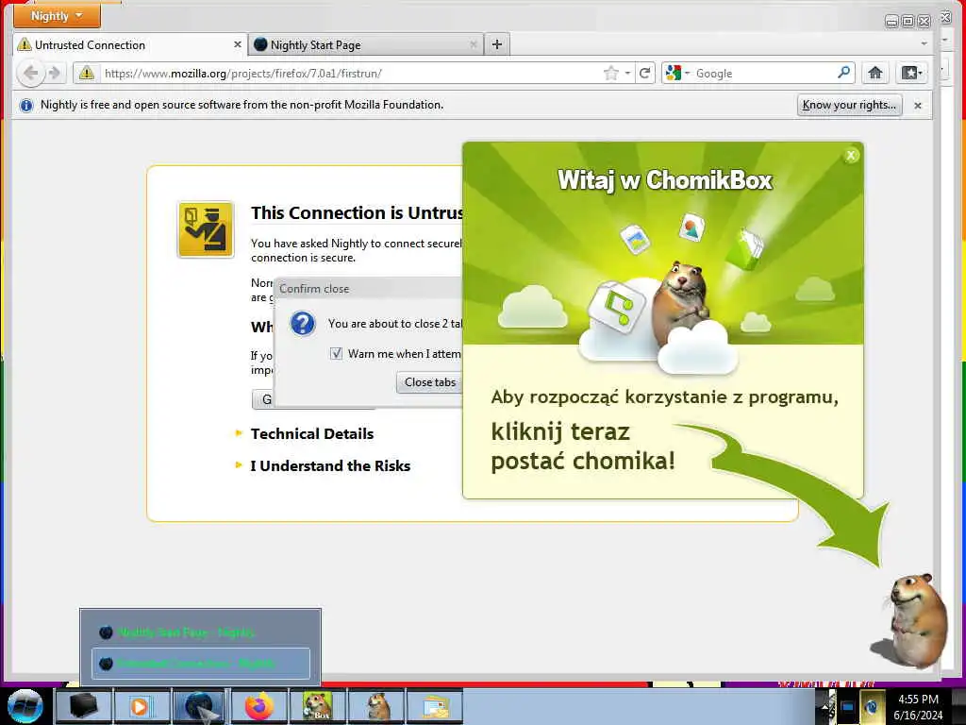Bookmark this page with the star icon
This screenshot has height=725, width=966.
610,74
